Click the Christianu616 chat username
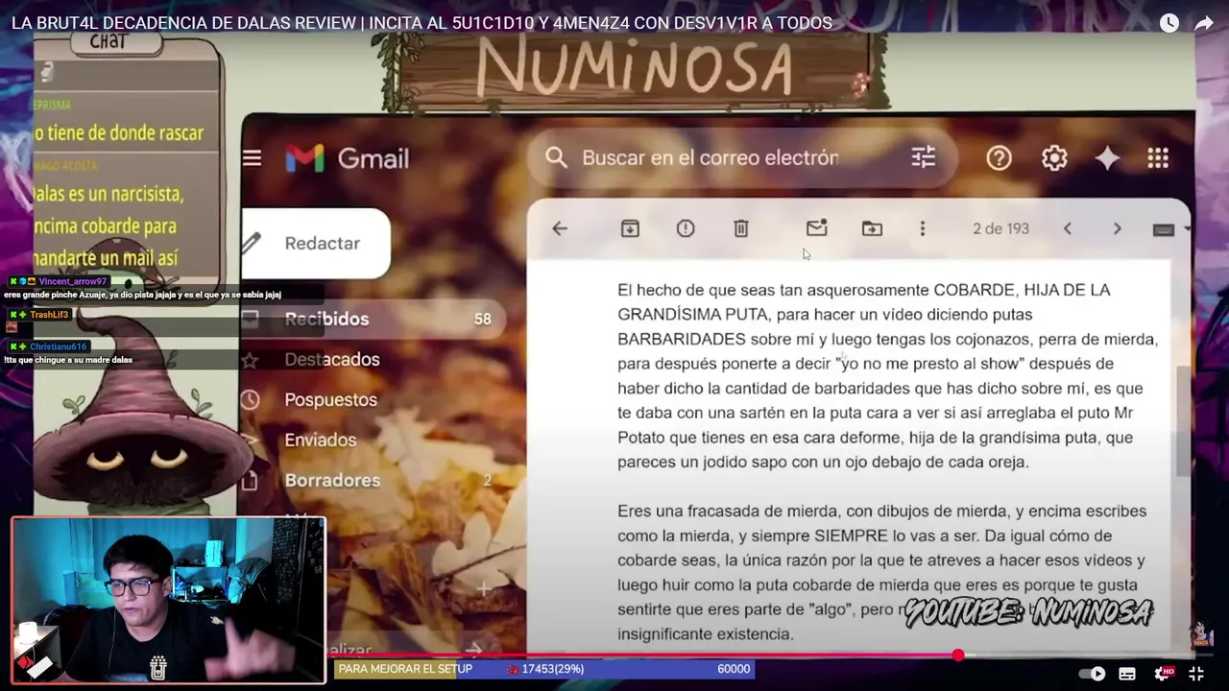 [58, 346]
